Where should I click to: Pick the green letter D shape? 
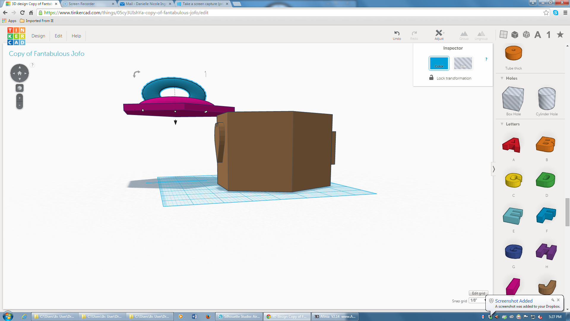tap(546, 180)
